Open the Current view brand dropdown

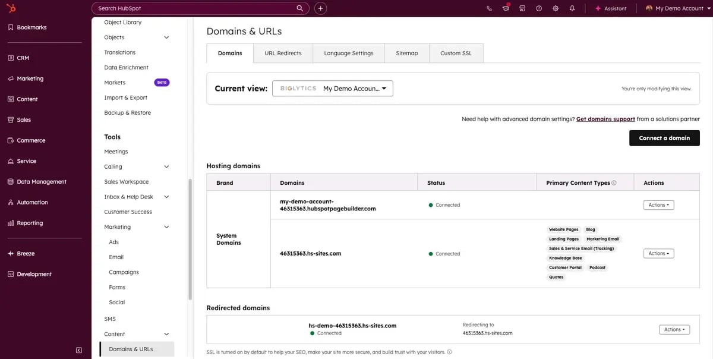333,89
